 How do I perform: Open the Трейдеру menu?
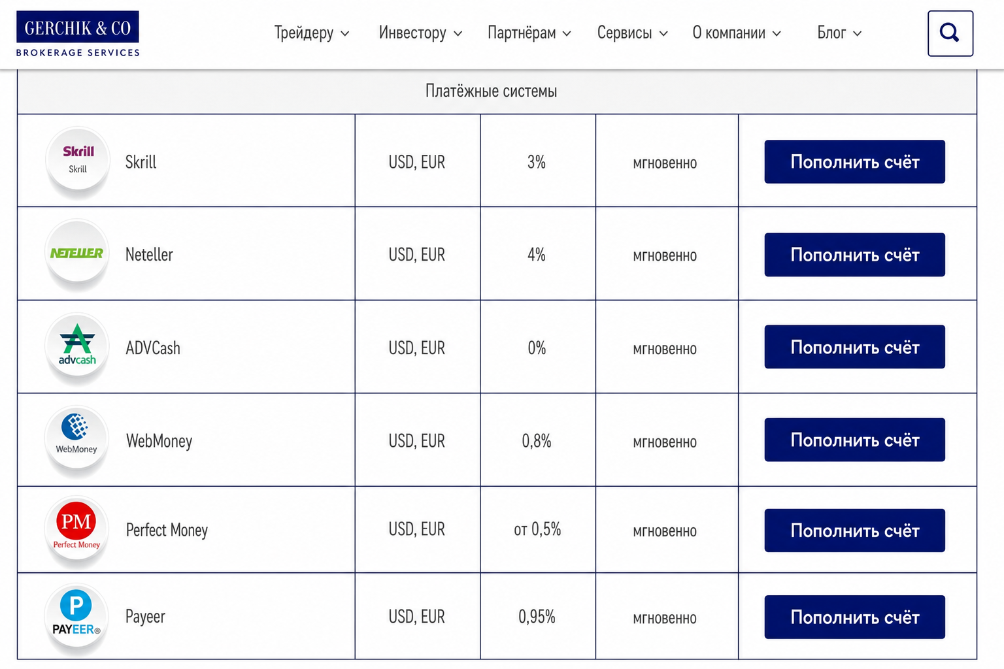(312, 33)
